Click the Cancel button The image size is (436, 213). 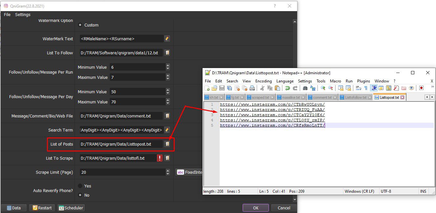pyautogui.click(x=284, y=208)
